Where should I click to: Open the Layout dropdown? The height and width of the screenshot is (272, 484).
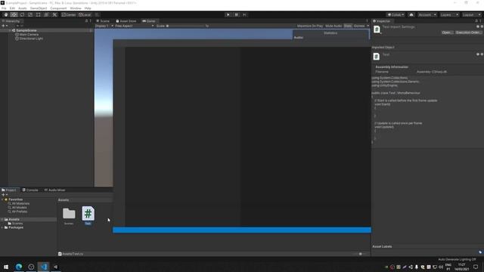pyautogui.click(x=471, y=15)
